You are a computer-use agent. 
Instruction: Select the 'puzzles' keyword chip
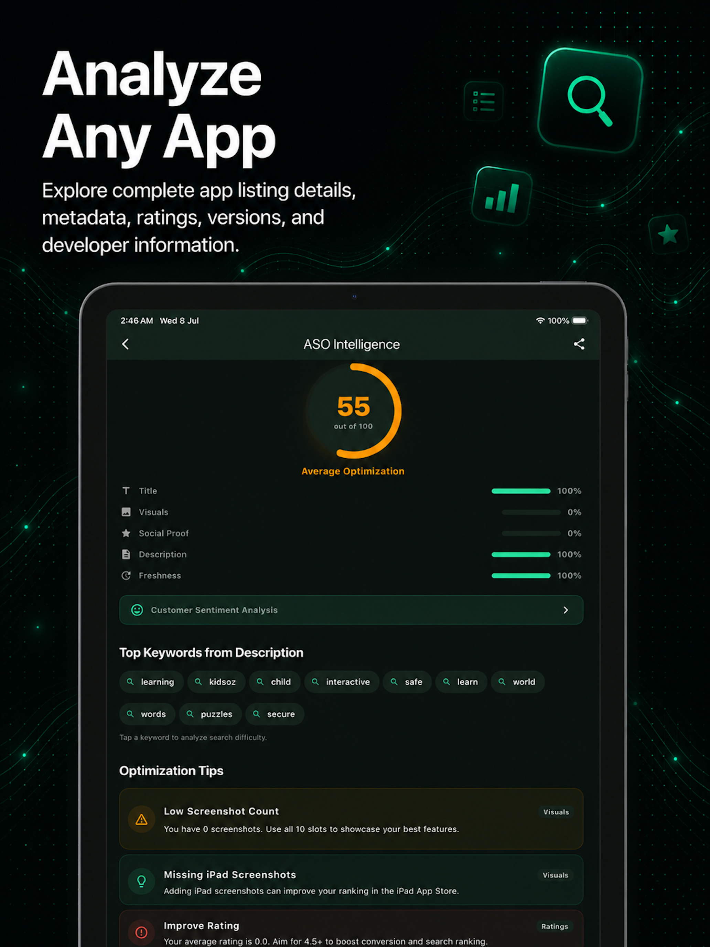pos(211,714)
